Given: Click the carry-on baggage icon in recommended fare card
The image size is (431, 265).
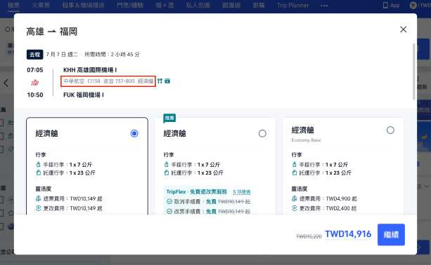Looking at the screenshot, I should [167, 165].
